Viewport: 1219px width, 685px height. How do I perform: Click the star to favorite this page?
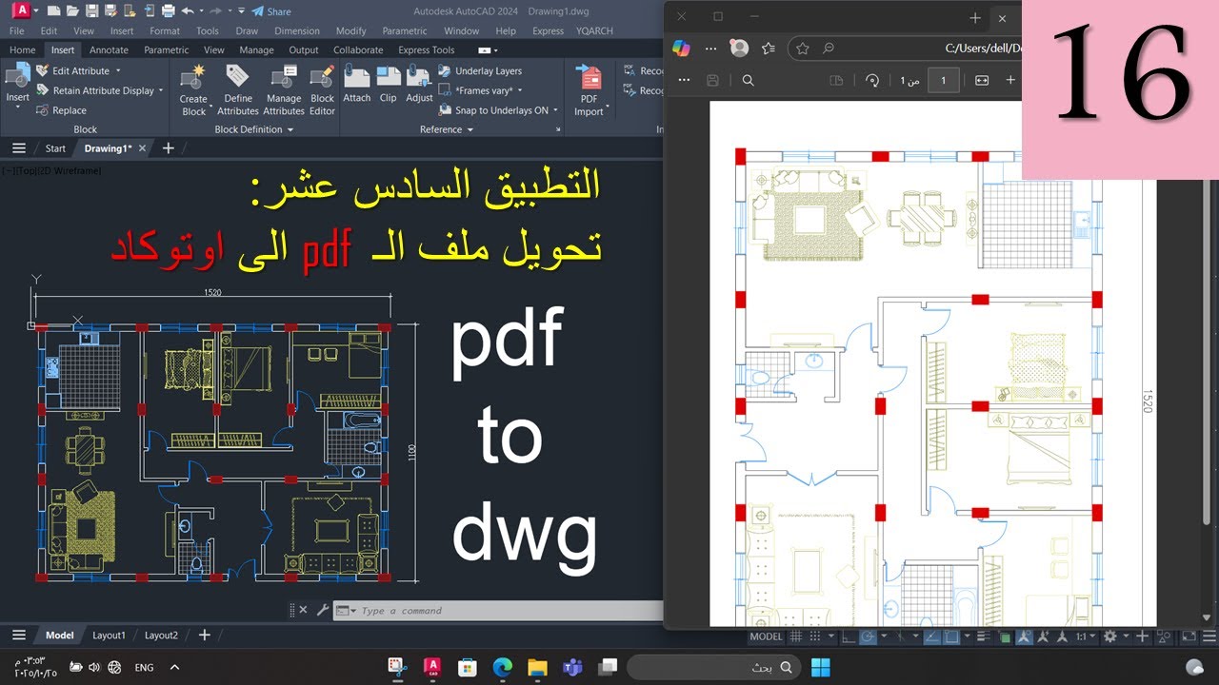click(802, 49)
